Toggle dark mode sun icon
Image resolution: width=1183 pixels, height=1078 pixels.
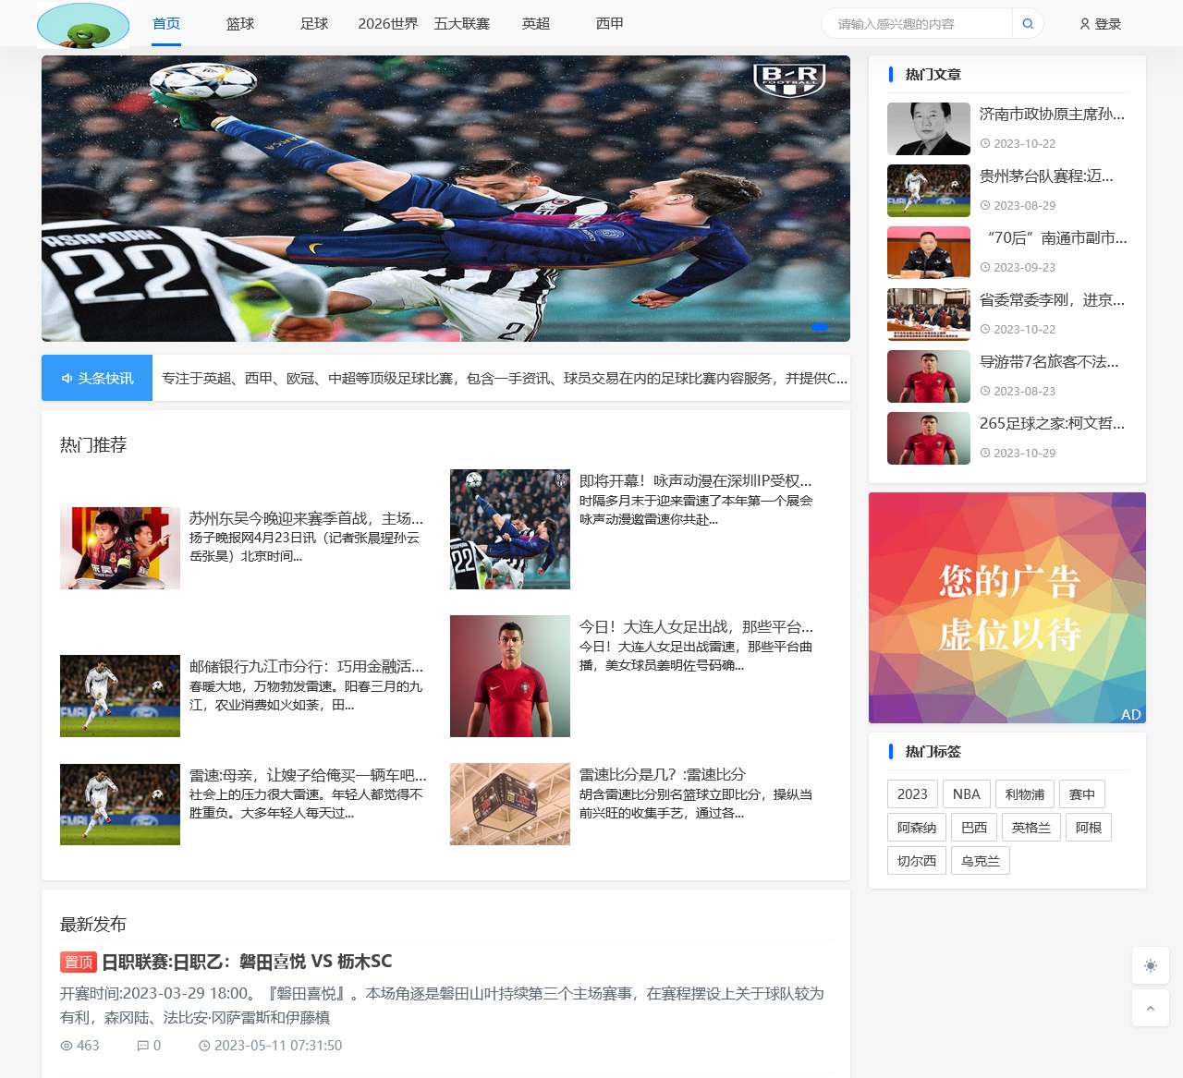point(1151,965)
